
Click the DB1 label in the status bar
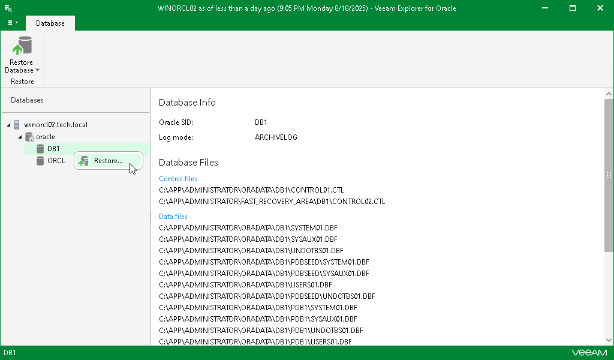11,353
